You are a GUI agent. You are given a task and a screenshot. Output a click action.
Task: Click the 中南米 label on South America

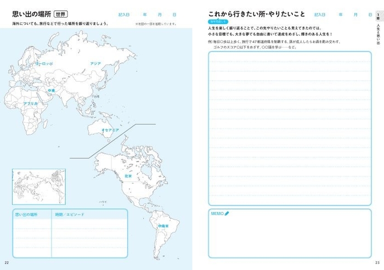pos(163,226)
